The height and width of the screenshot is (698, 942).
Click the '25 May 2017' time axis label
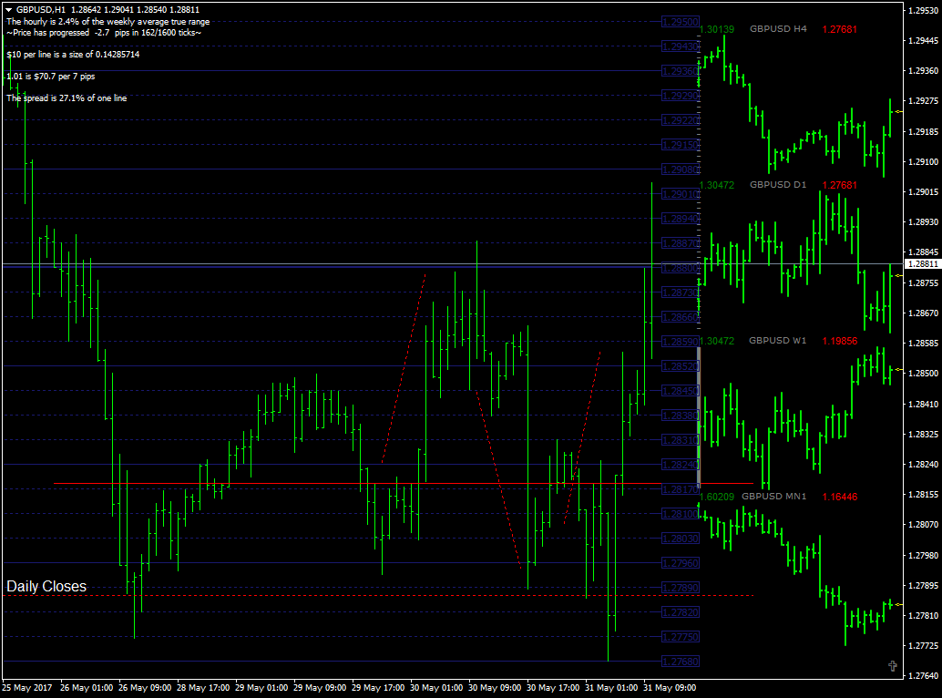[27, 688]
